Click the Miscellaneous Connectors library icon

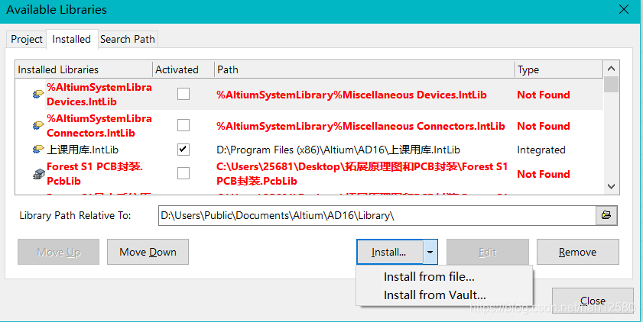tap(37, 126)
